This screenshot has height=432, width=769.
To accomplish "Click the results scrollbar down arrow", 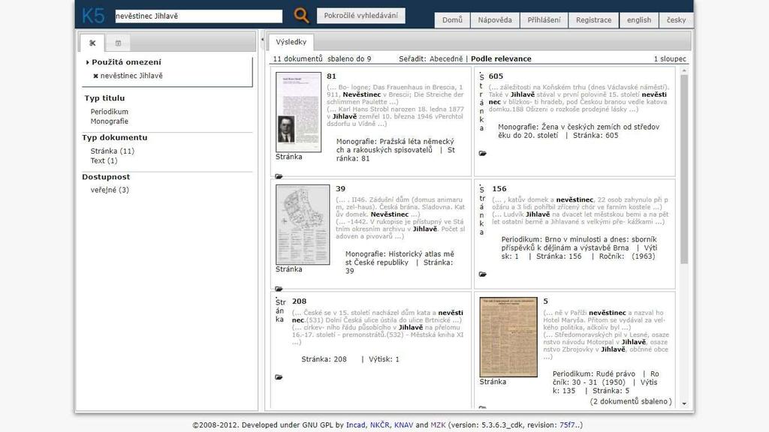I will pyautogui.click(x=684, y=404).
